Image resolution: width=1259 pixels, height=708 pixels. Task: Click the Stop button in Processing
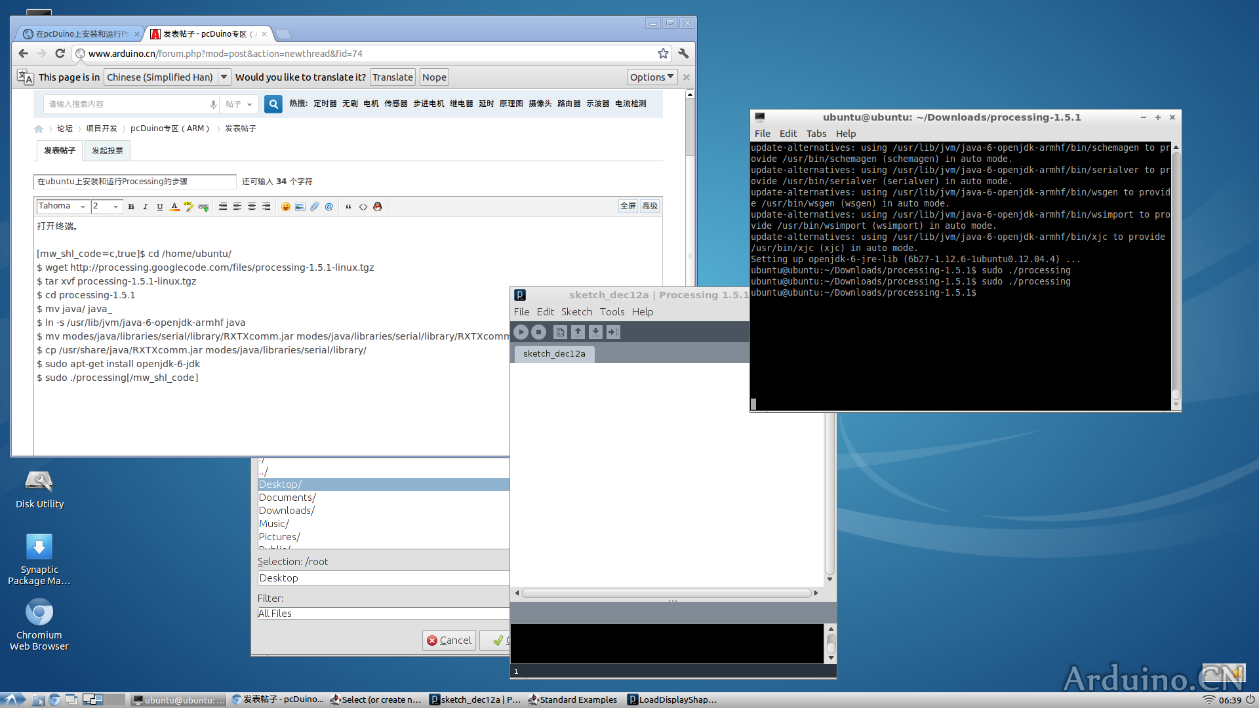point(538,332)
